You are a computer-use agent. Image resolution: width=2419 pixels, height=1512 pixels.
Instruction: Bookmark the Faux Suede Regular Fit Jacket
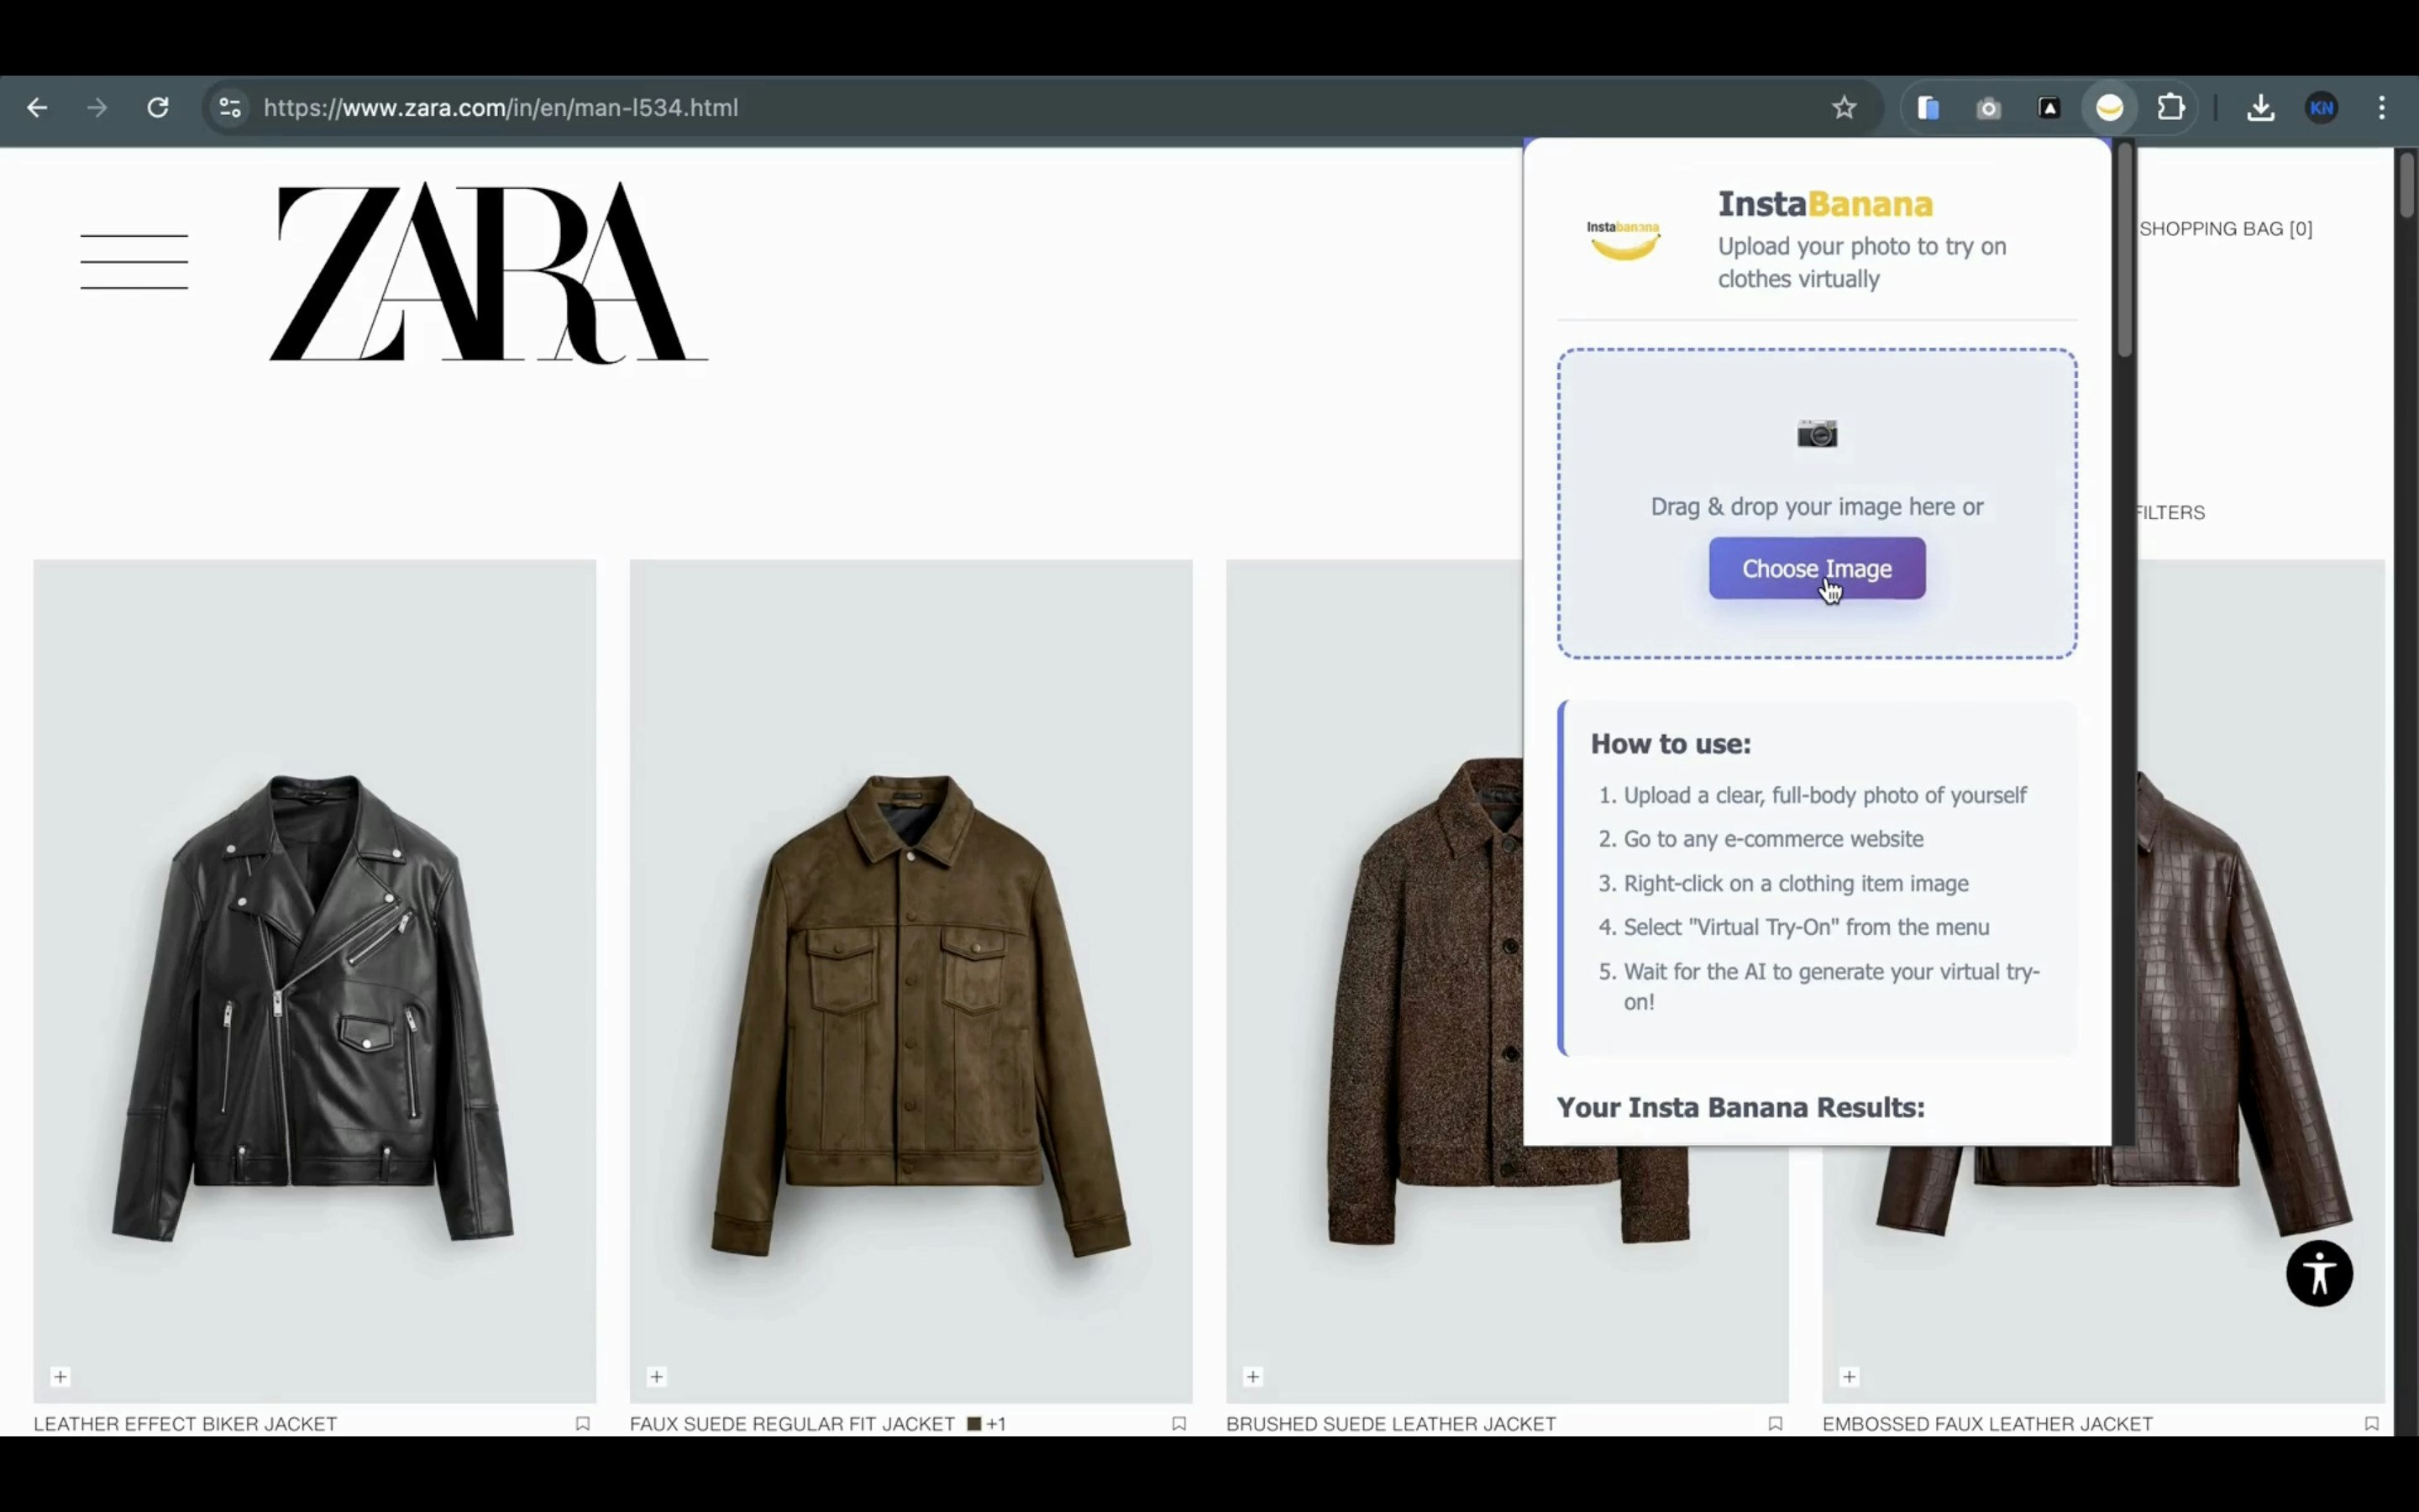[1178, 1423]
